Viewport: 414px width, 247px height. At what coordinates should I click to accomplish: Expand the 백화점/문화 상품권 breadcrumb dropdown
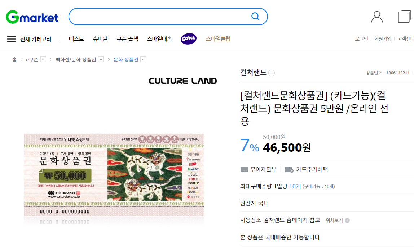click(101, 60)
